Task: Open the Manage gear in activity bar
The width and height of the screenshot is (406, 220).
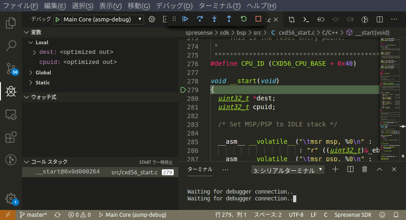Action: click(11, 199)
